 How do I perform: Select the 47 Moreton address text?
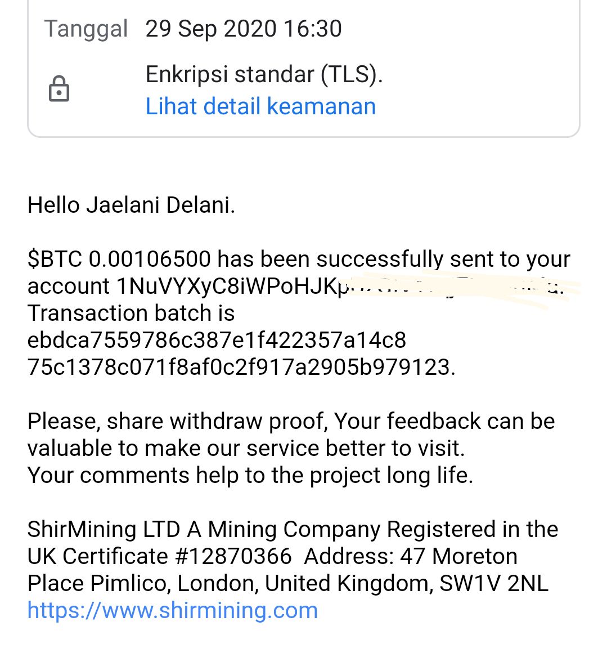(458, 556)
